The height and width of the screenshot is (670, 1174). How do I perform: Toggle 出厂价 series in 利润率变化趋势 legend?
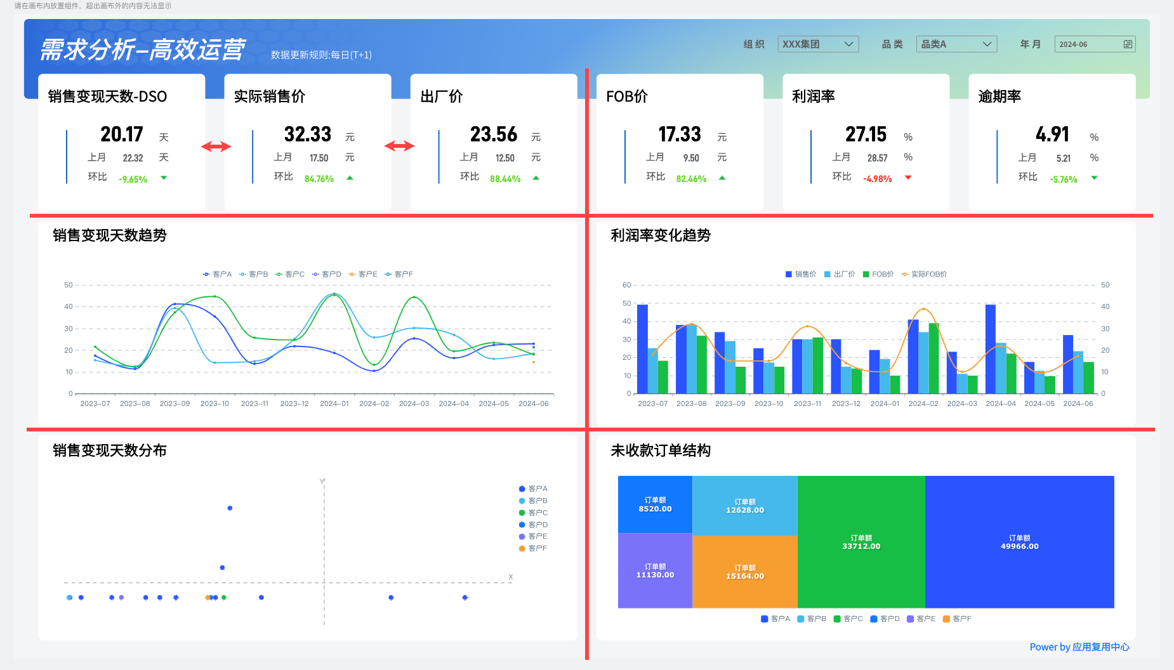pyautogui.click(x=840, y=274)
